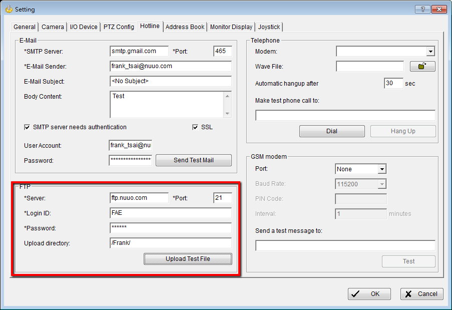Screen dimensions: 452x310
Task: Open the Modem dropdown list
Action: (430, 51)
